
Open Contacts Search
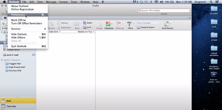146,27
